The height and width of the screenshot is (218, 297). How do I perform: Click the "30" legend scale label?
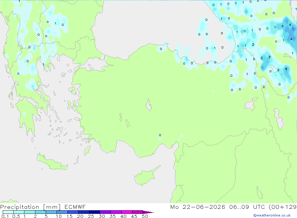tap(102, 216)
